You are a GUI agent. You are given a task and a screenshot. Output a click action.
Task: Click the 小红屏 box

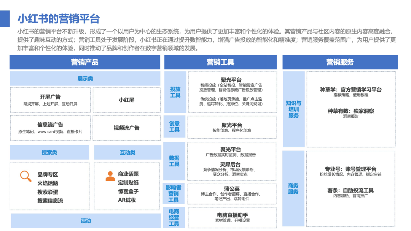click(x=127, y=100)
